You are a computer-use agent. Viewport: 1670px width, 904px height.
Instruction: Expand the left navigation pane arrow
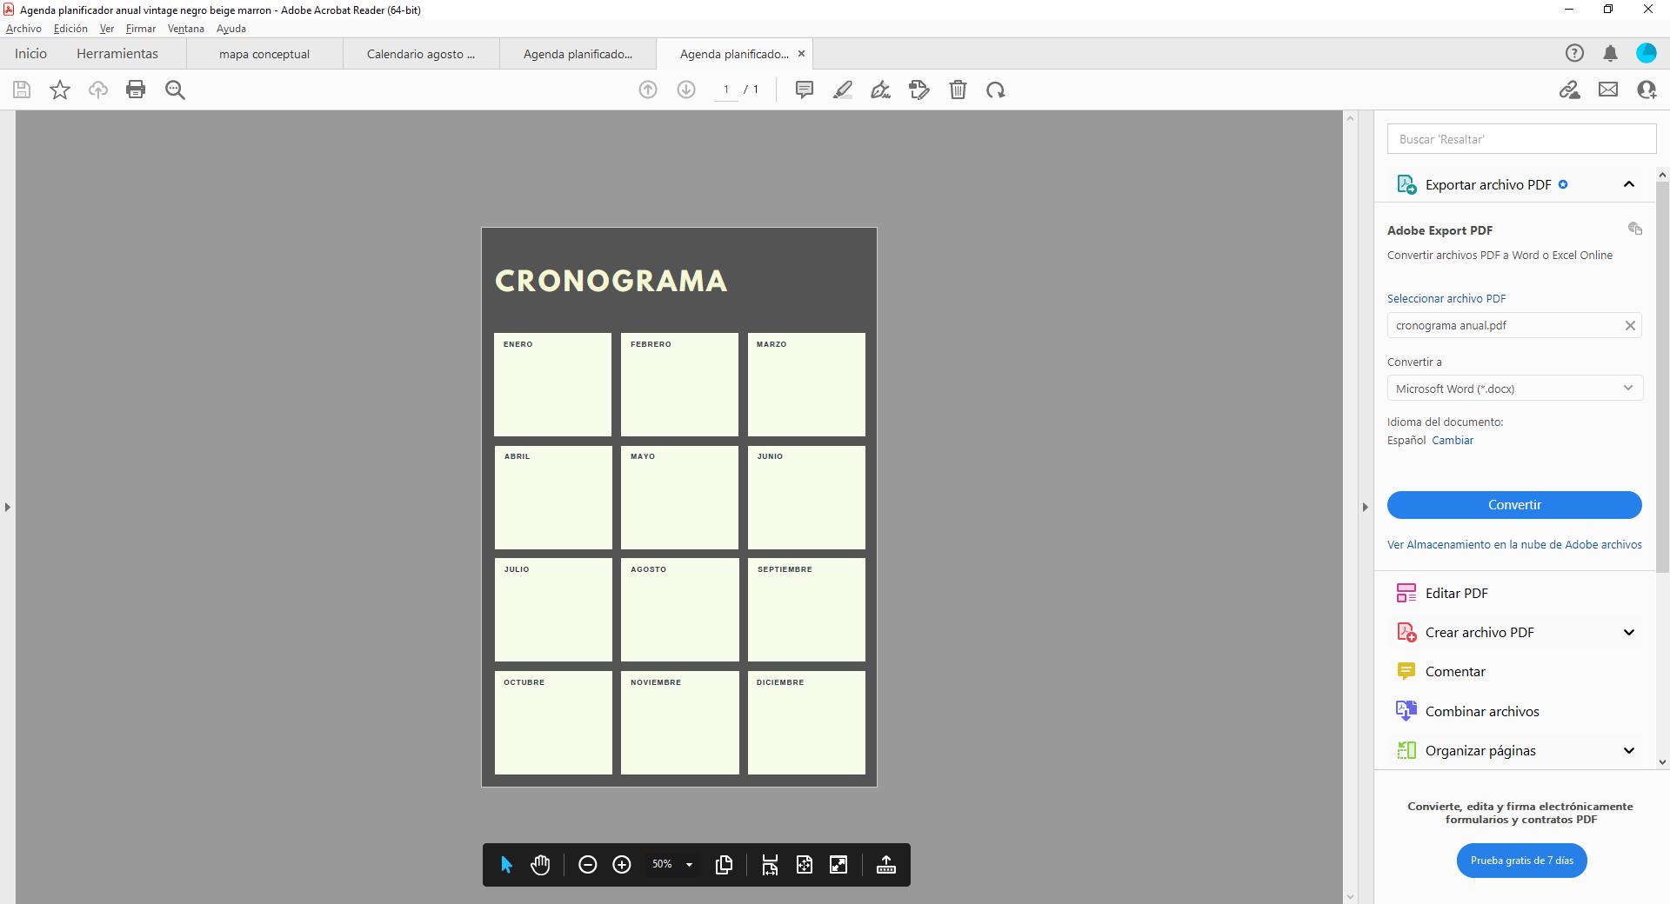click(7, 507)
